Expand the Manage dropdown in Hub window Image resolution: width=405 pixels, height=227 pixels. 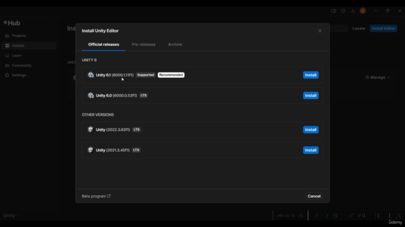click(377, 77)
